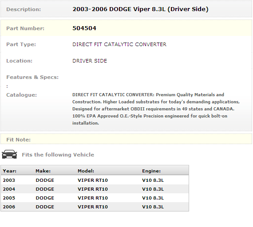Select the 2006 year cell
253x227 pixels.
(9, 207)
